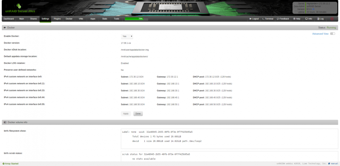The image size is (340, 166).
Task: Toggle Help descriptions in the top bar
Action: tap(296, 19)
